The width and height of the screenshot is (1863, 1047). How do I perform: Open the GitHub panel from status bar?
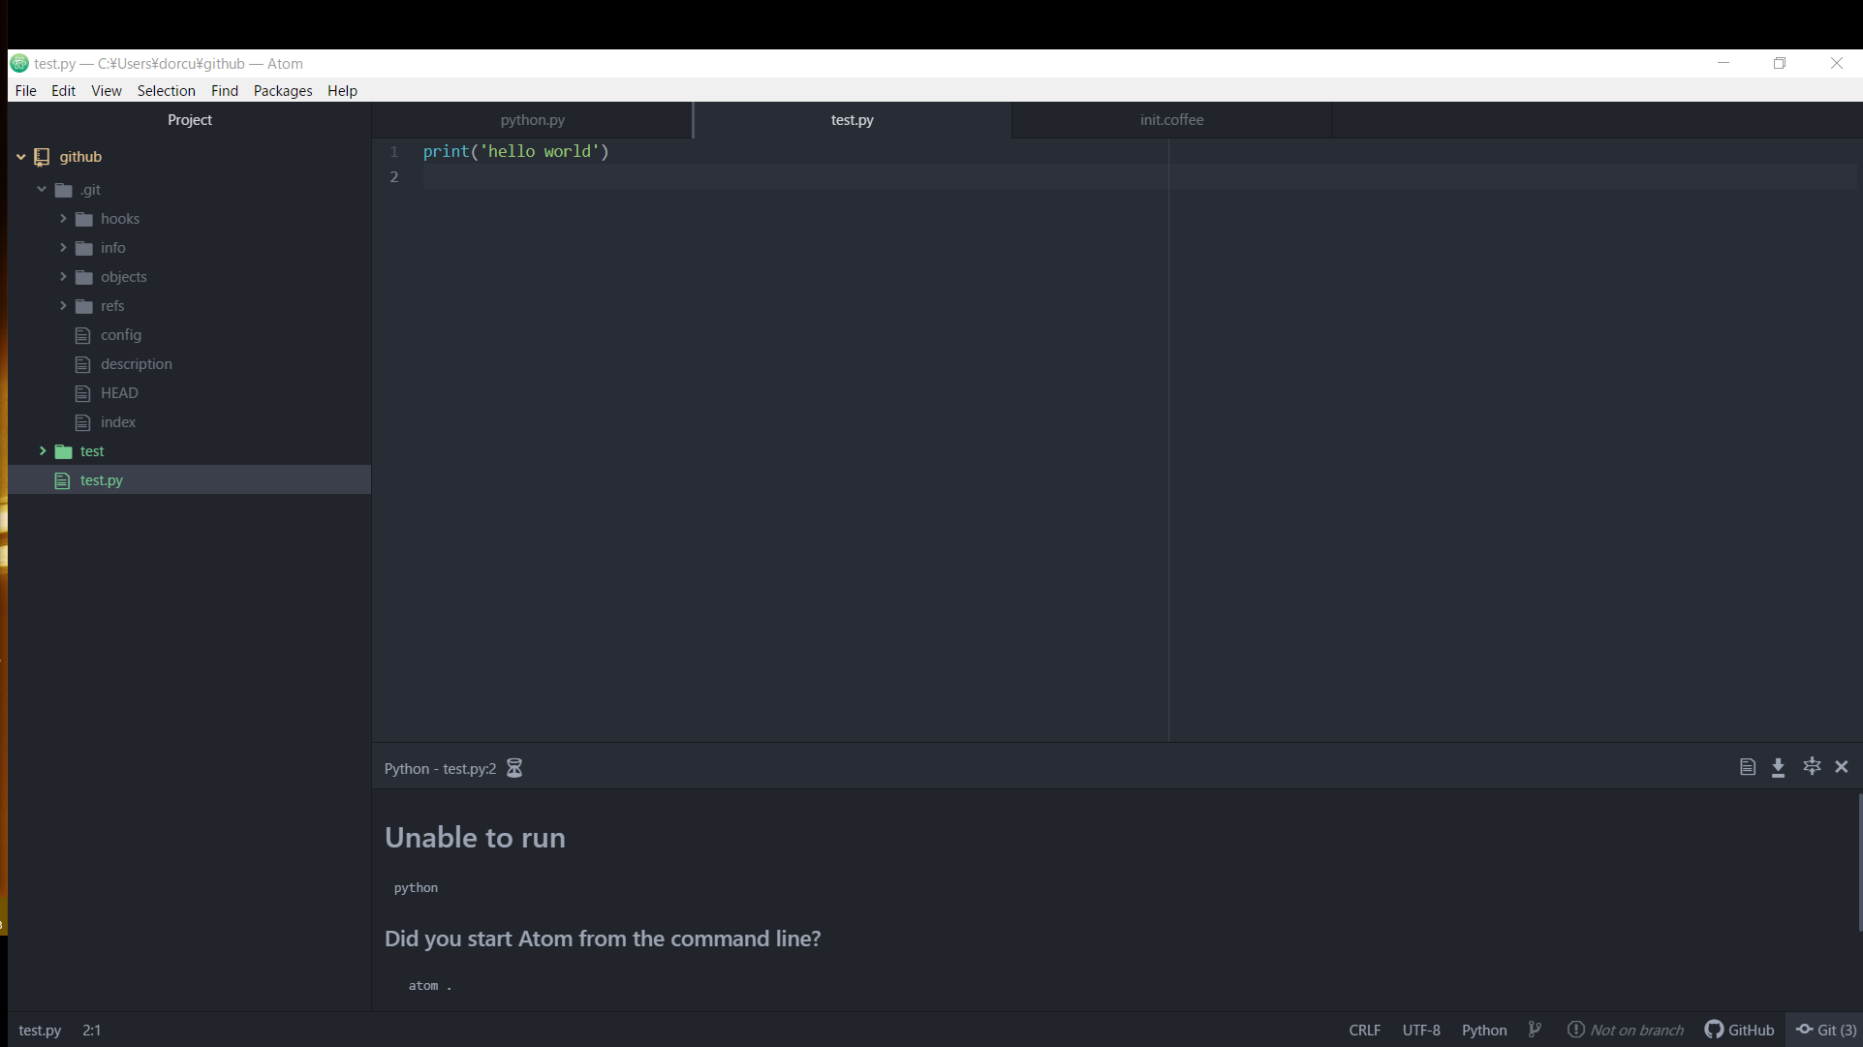point(1740,1030)
